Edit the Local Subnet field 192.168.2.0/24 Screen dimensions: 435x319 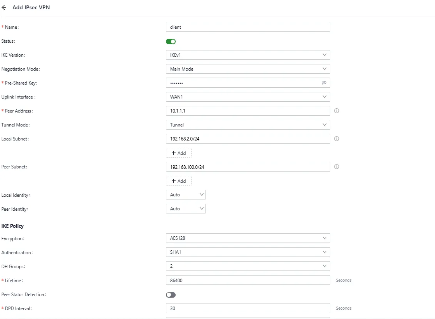pos(248,139)
